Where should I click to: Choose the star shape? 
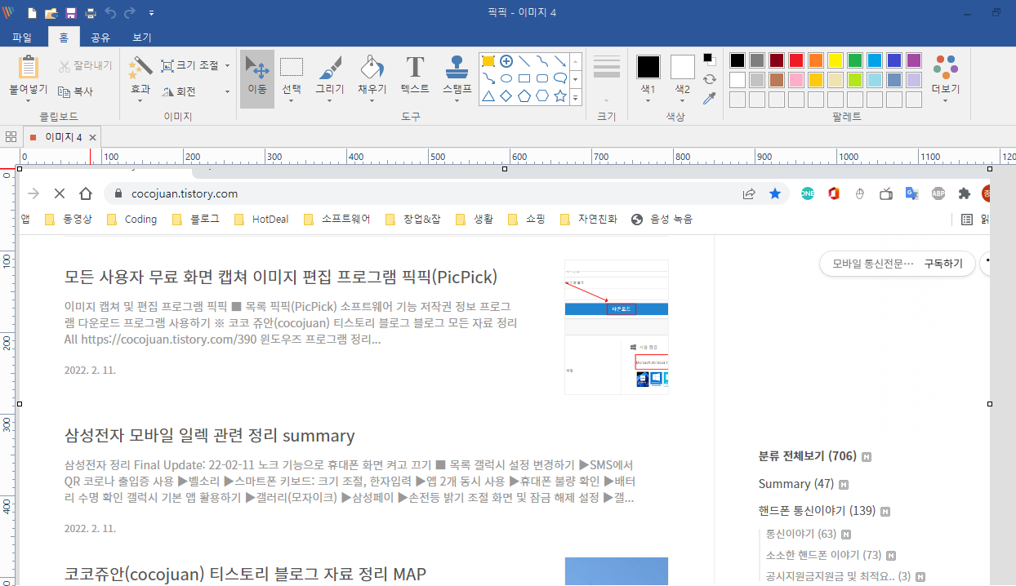[x=560, y=96]
